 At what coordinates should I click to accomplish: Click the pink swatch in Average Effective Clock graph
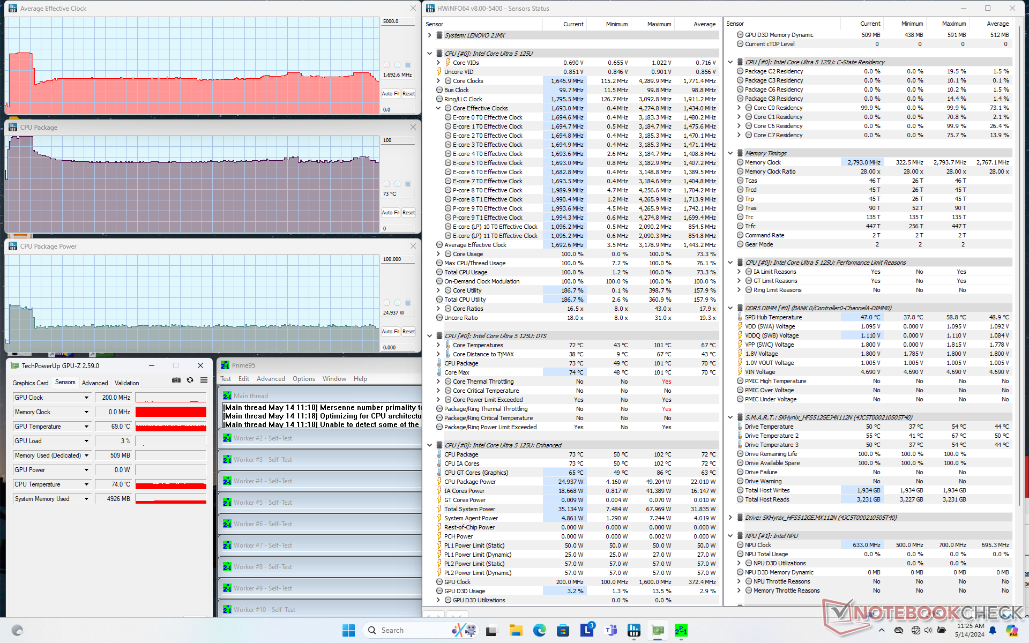pos(387,65)
